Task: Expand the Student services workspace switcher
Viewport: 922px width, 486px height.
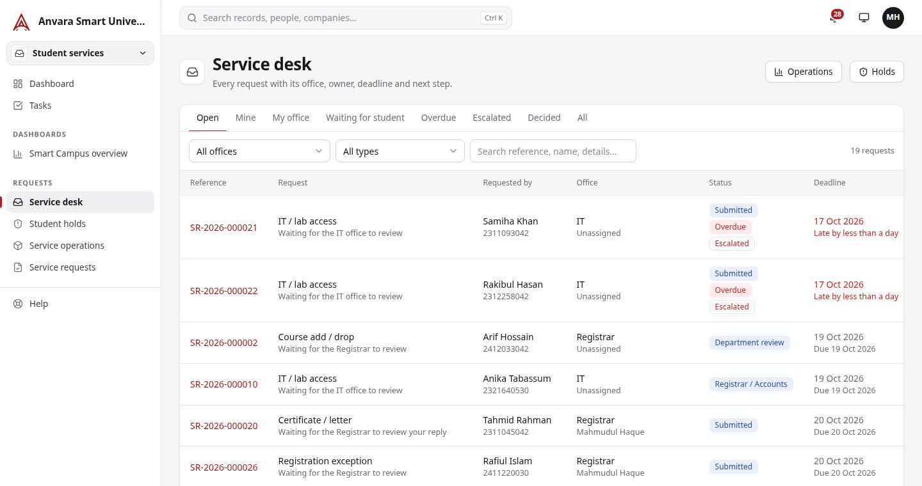Action: coord(80,53)
